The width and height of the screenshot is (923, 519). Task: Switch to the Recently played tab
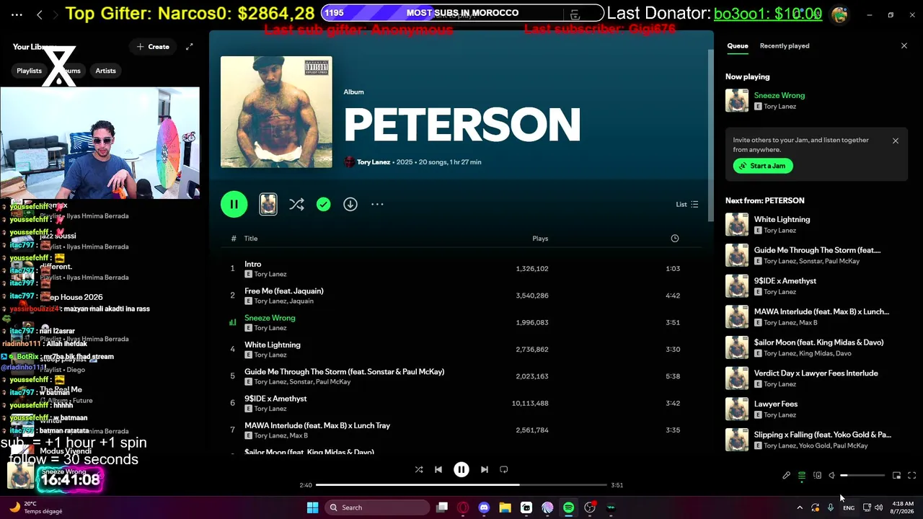coord(785,46)
